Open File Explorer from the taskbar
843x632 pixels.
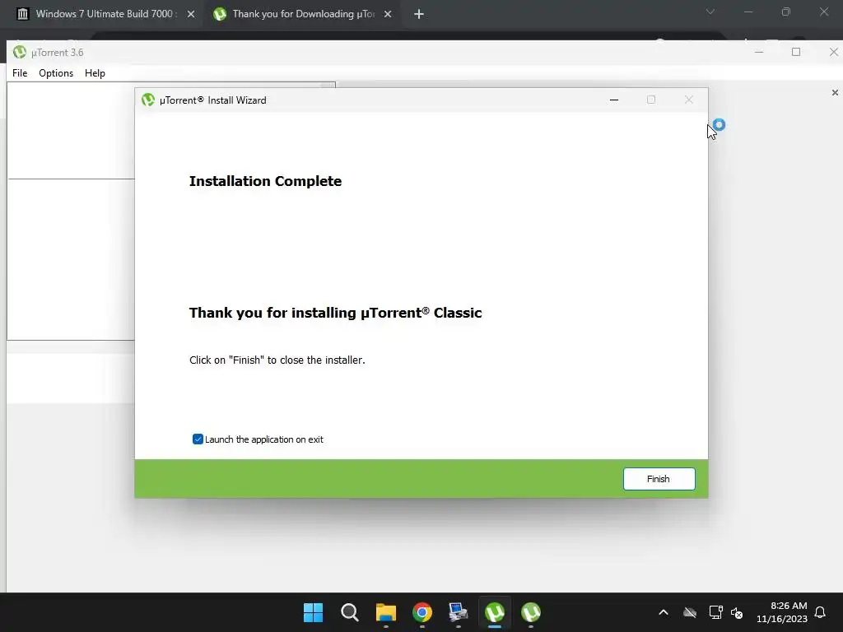[x=386, y=612]
